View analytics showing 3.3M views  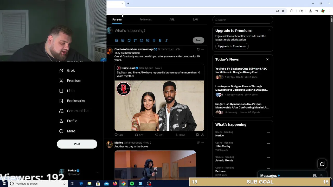pos(180,135)
